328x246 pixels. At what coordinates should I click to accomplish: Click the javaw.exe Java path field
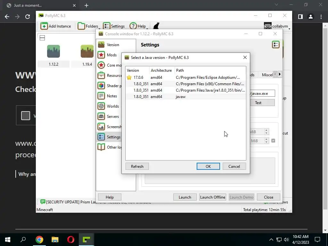point(262,93)
